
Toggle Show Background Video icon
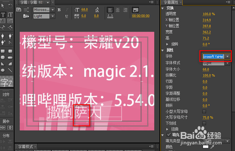point(135,10)
